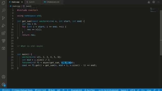Change indentation via Spaces: 2
The width and height of the screenshot is (162, 91).
pos(124,90)
